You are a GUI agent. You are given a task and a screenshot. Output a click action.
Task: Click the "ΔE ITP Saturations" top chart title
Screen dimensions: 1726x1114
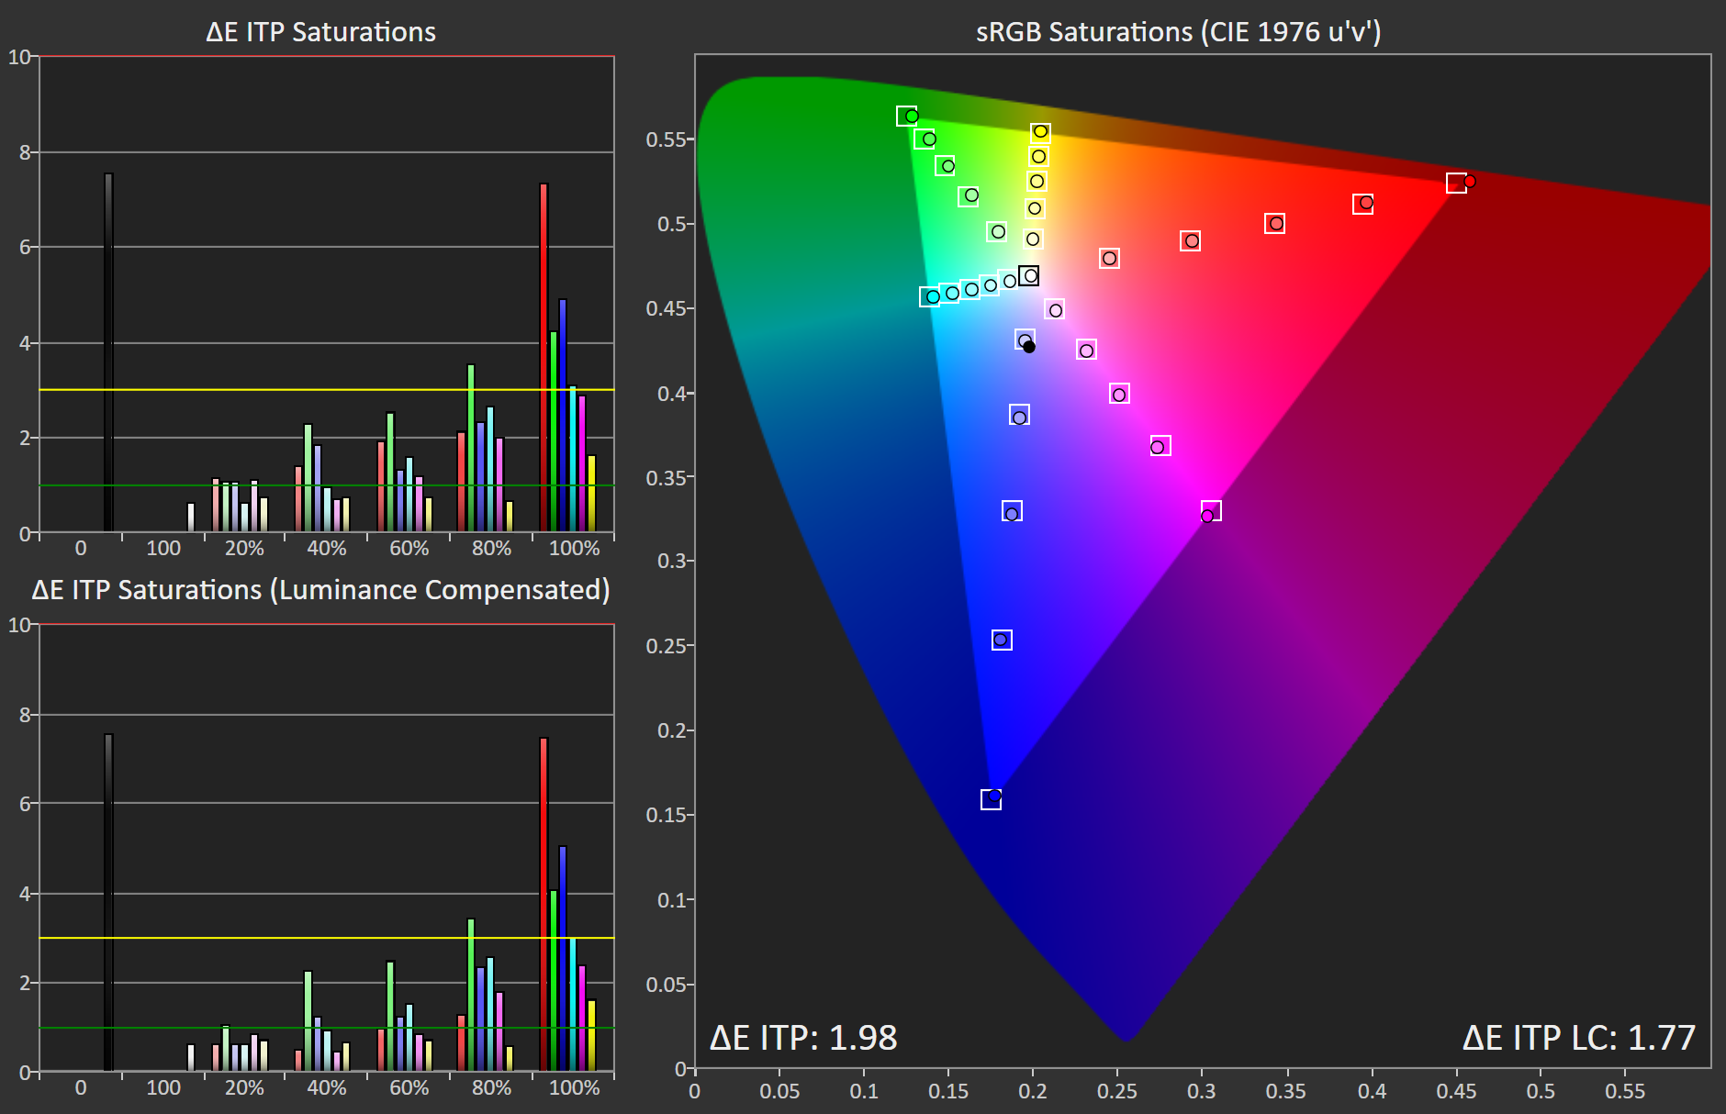click(320, 32)
